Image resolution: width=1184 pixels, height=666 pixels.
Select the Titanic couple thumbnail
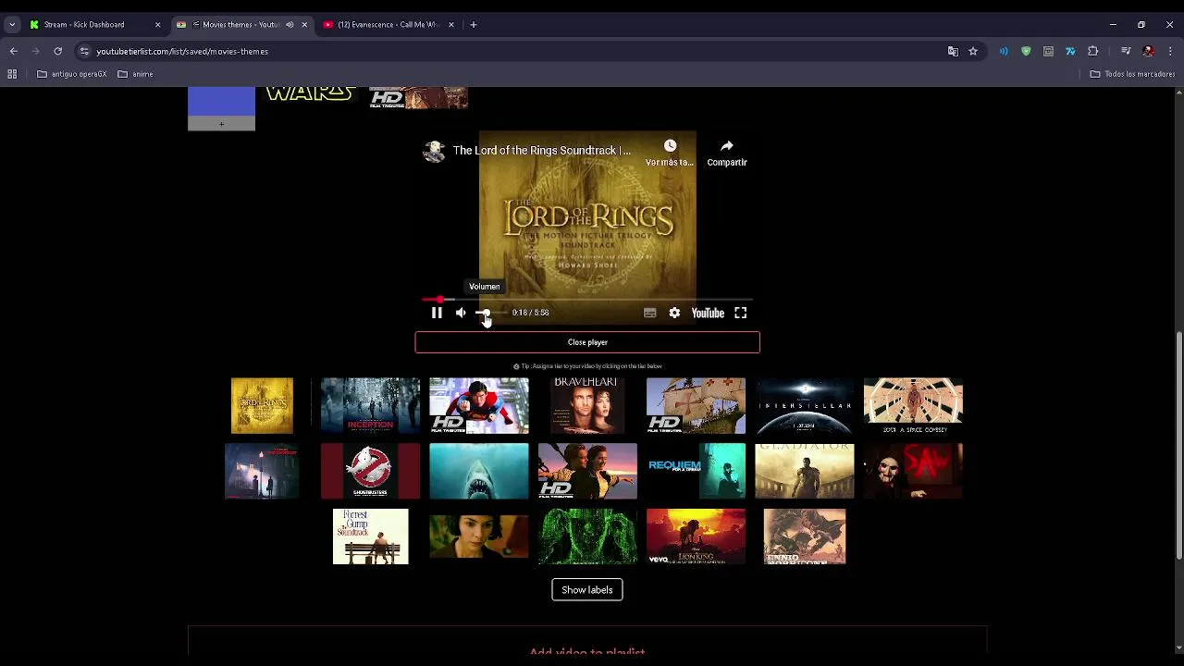(x=587, y=471)
